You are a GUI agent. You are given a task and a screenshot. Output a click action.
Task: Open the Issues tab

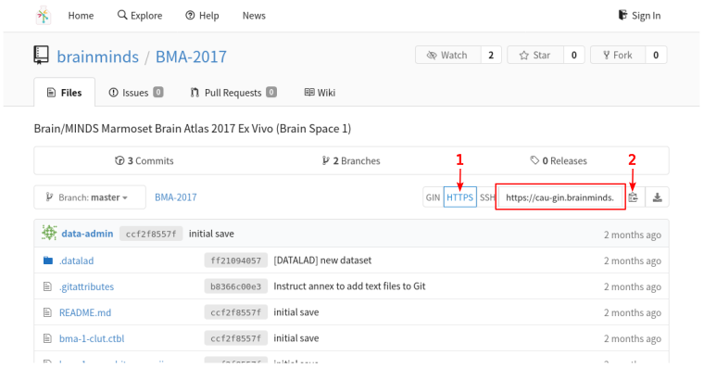pos(136,93)
